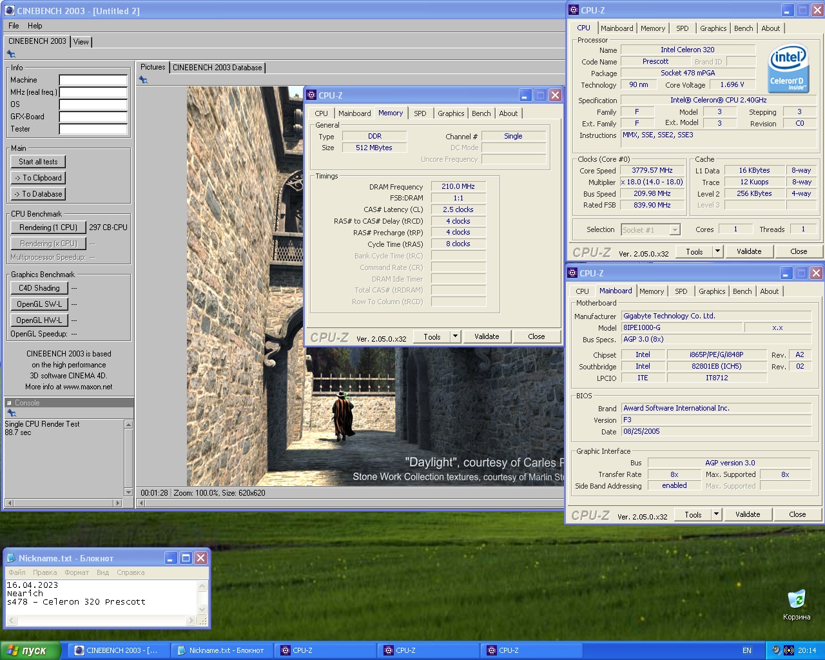Activate the second CPU-Z taskbar button
This screenshot has width=825, height=660.
pos(428,650)
